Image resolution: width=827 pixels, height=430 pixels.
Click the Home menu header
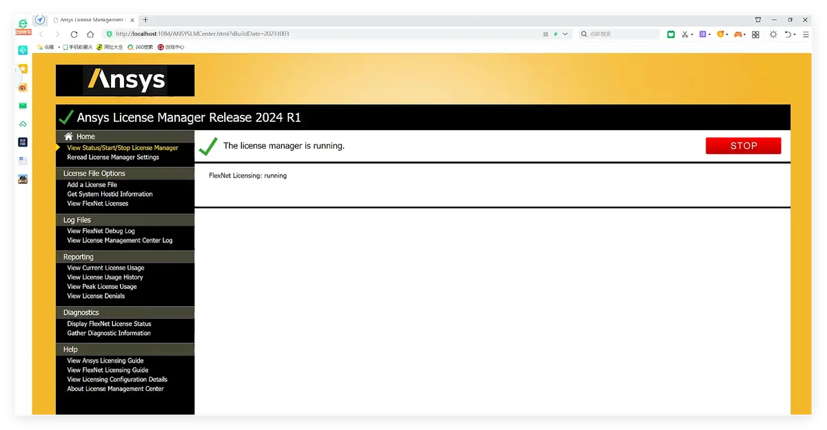tap(125, 136)
